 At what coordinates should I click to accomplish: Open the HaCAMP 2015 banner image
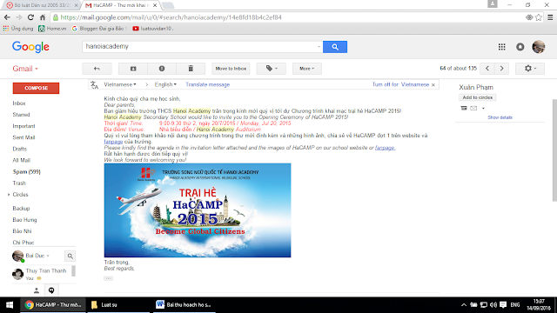click(x=198, y=210)
